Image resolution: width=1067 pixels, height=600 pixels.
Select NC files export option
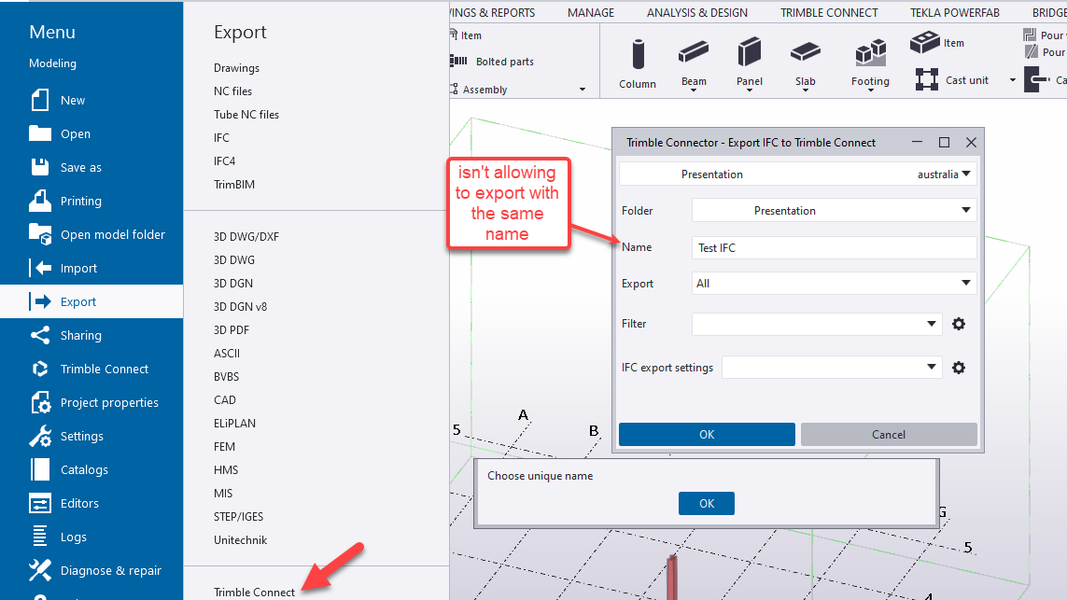[x=232, y=91]
